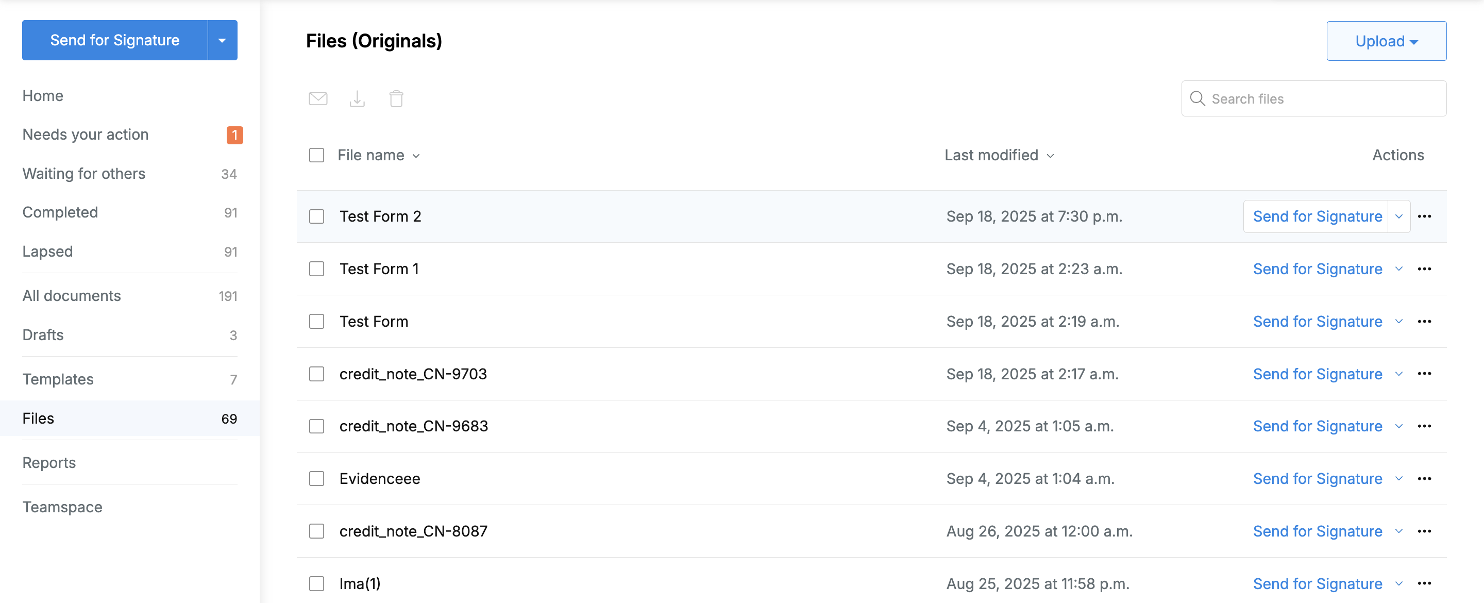This screenshot has height=603, width=1484.
Task: Expand the signature dropdown arrow for Test Form 2
Action: [1399, 216]
